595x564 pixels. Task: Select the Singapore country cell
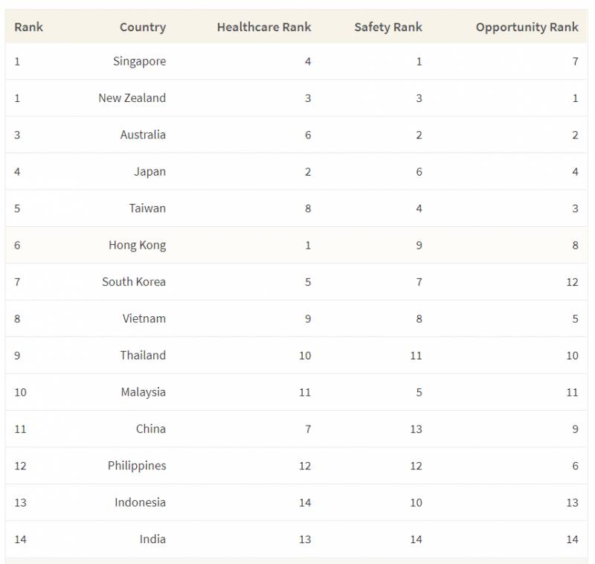point(139,61)
